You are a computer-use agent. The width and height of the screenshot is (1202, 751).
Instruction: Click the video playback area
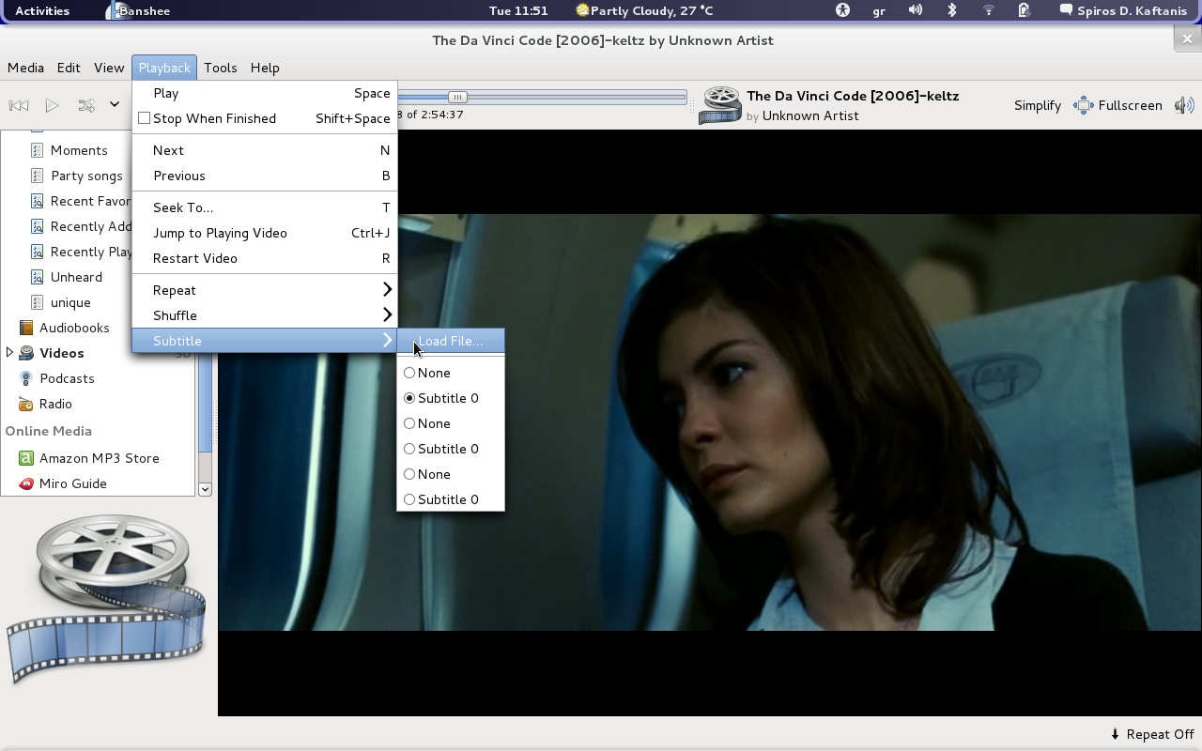coord(709,422)
